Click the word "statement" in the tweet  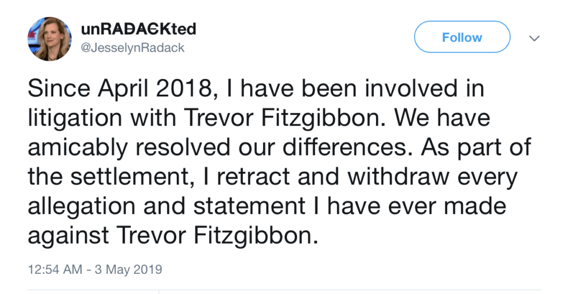pos(249,206)
